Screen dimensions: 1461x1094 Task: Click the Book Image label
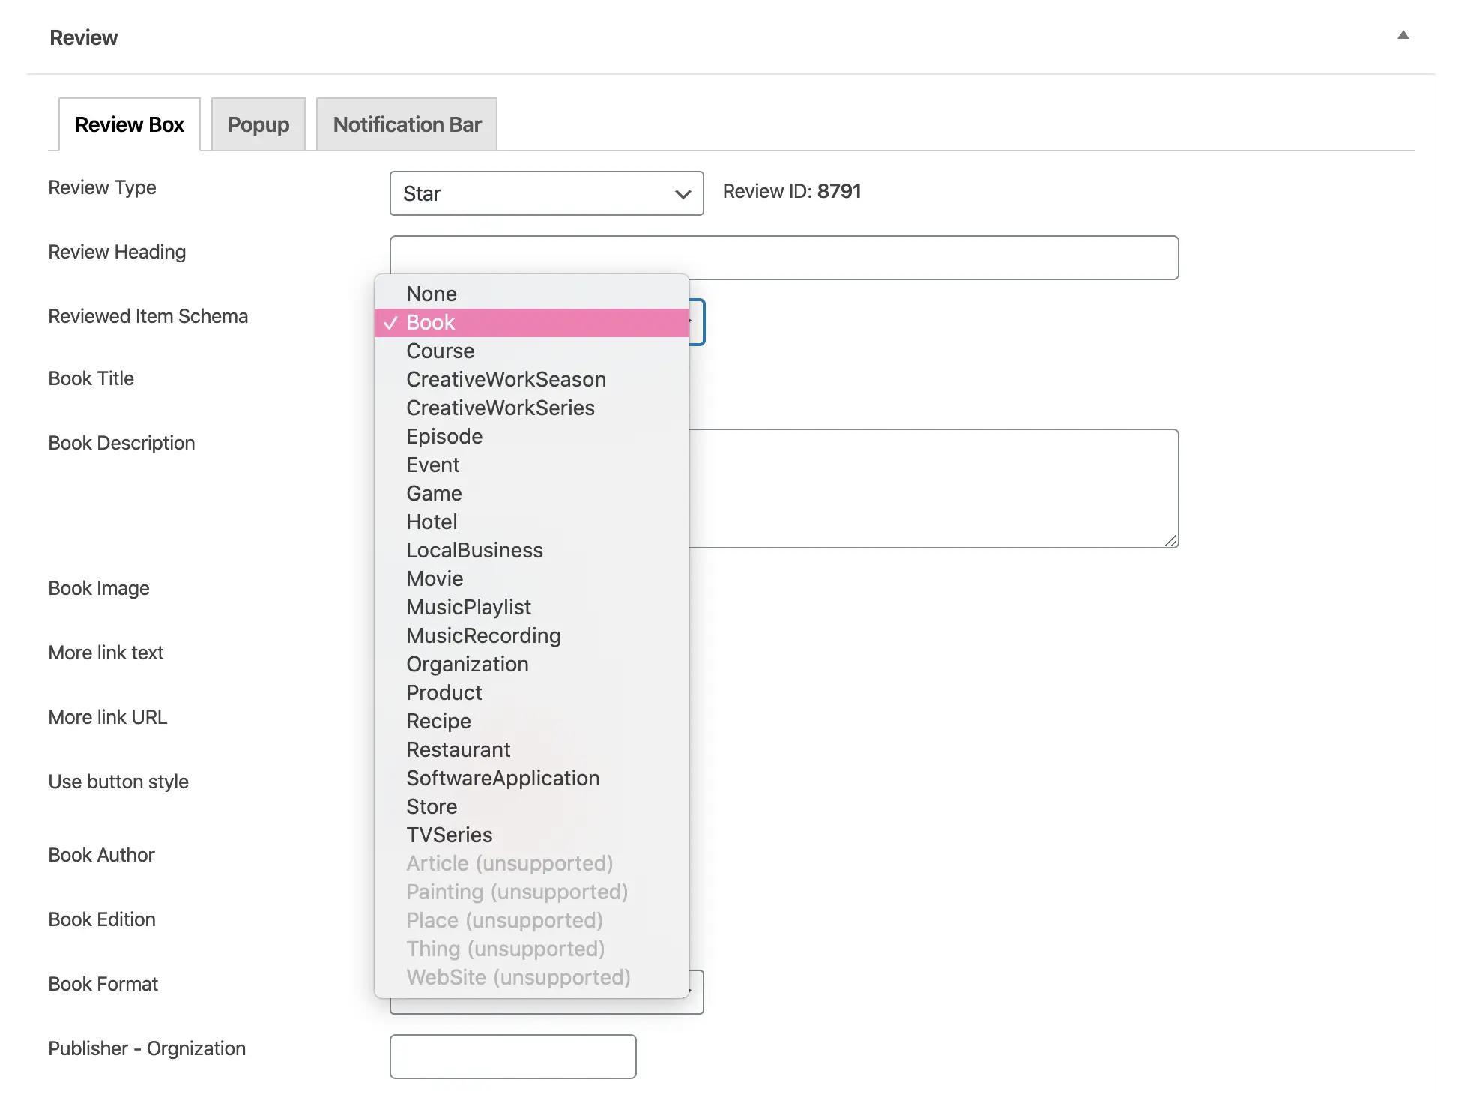(x=99, y=588)
